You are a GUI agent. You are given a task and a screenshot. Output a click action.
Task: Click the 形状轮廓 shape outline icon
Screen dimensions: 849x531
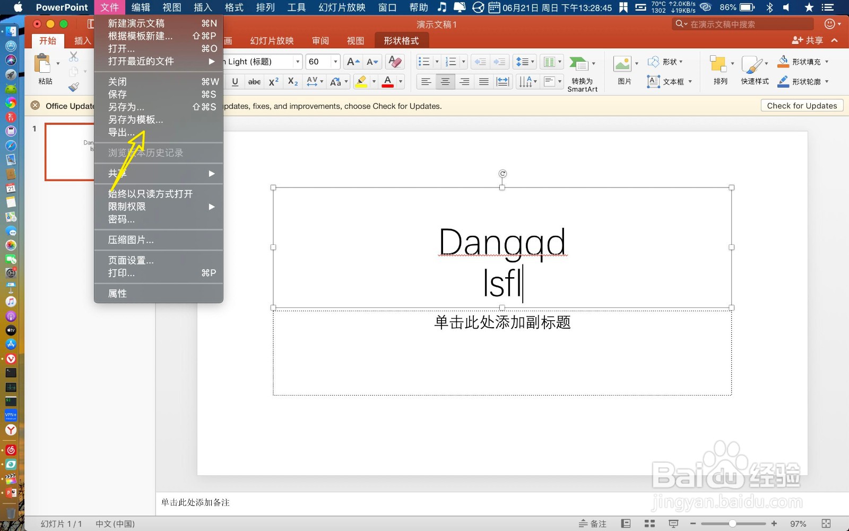click(783, 82)
